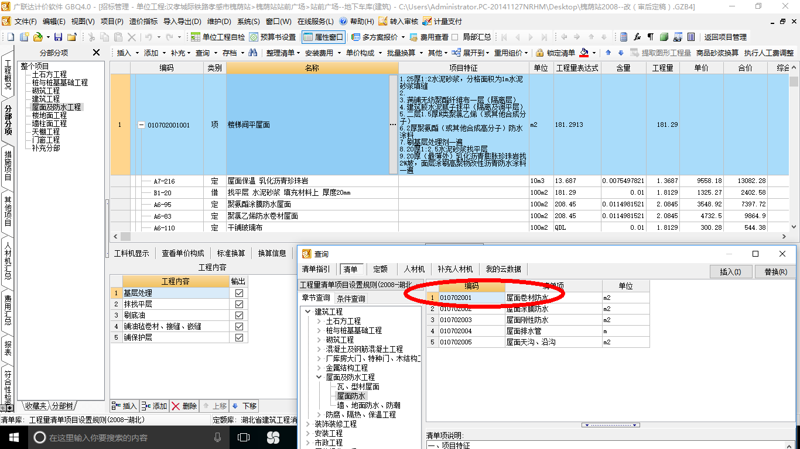Collapse 屋面及防水工程 in query tree
Image resolution: width=800 pixels, height=449 pixels.
tap(319, 377)
